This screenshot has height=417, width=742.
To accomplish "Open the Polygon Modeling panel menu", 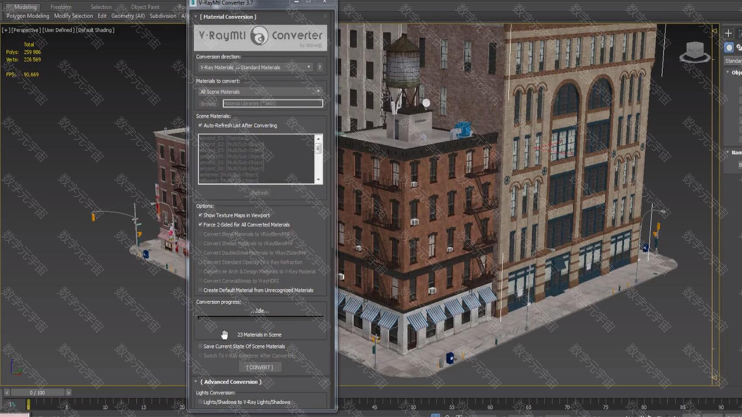I will (x=27, y=16).
